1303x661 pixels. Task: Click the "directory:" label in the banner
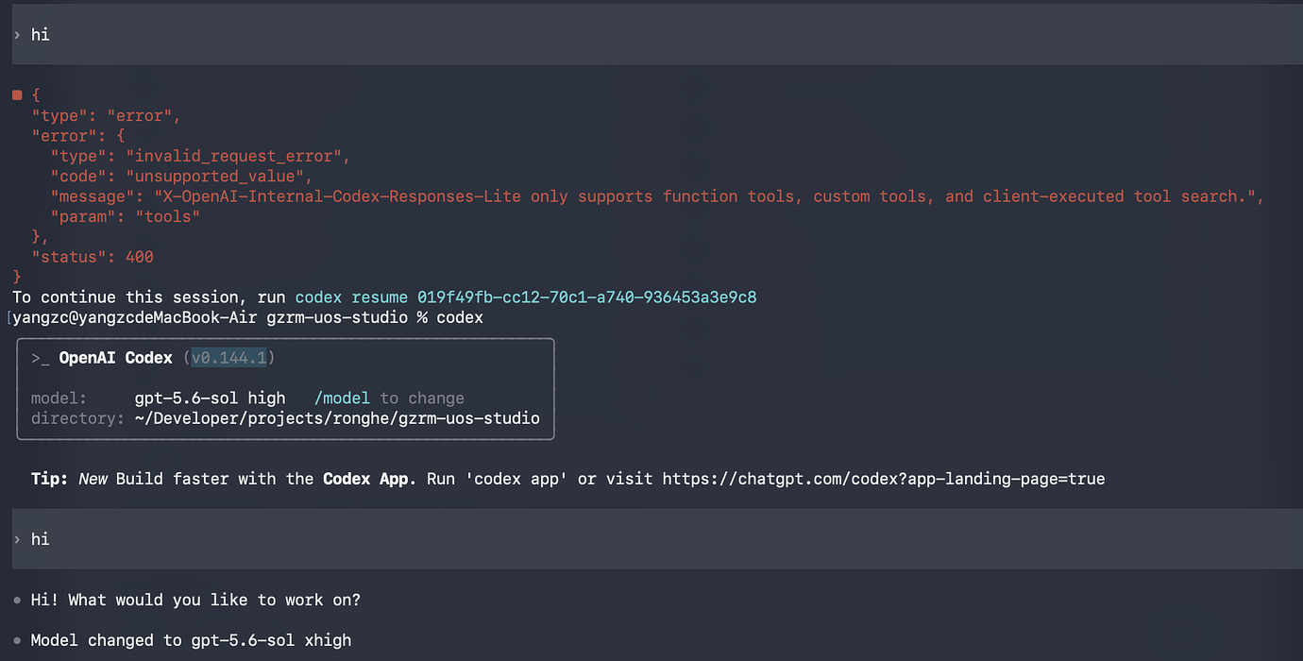[77, 418]
